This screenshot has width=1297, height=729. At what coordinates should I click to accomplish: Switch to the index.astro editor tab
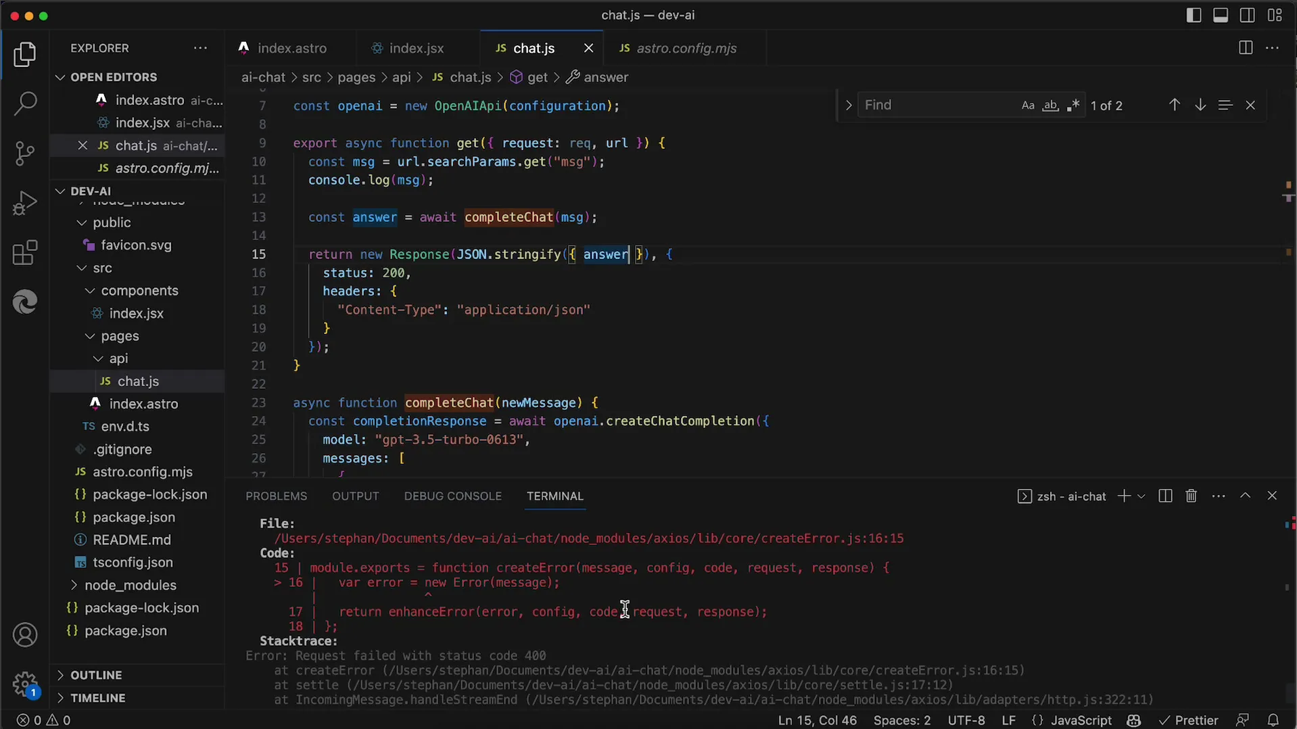[x=291, y=48]
